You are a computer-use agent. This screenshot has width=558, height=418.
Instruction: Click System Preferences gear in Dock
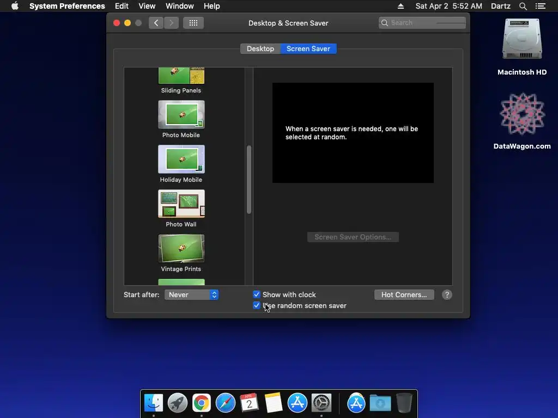coord(322,403)
